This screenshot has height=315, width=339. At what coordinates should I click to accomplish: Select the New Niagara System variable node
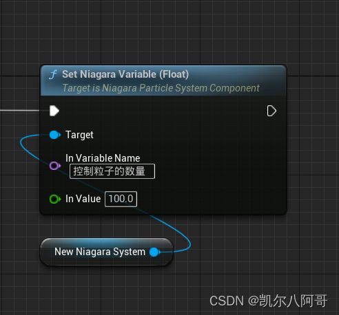pyautogui.click(x=107, y=252)
